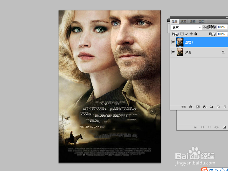
Task: Switch to the 通道 tab
Action: (183, 22)
